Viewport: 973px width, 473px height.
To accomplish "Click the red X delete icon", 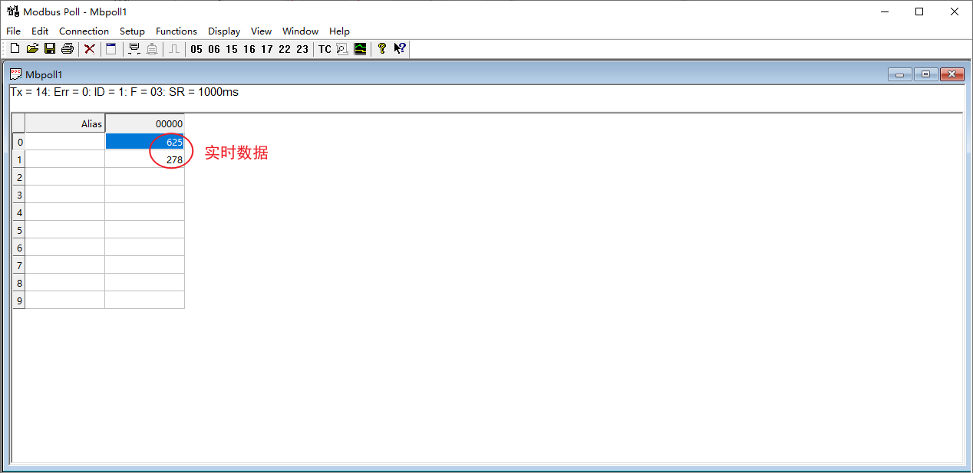I will click(90, 49).
